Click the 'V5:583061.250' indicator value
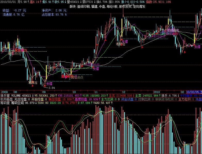Image resolution: width=202 pixels, height=154 pixels. pos(45,96)
